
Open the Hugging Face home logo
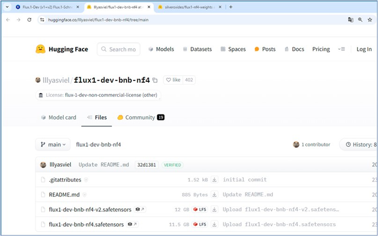point(62,49)
